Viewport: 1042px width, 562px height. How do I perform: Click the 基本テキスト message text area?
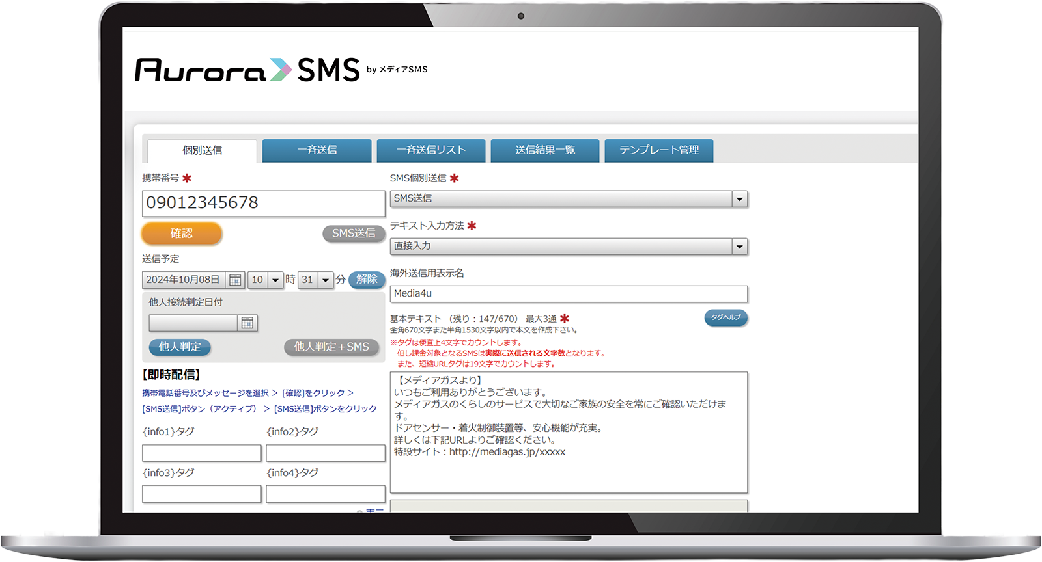click(x=569, y=433)
